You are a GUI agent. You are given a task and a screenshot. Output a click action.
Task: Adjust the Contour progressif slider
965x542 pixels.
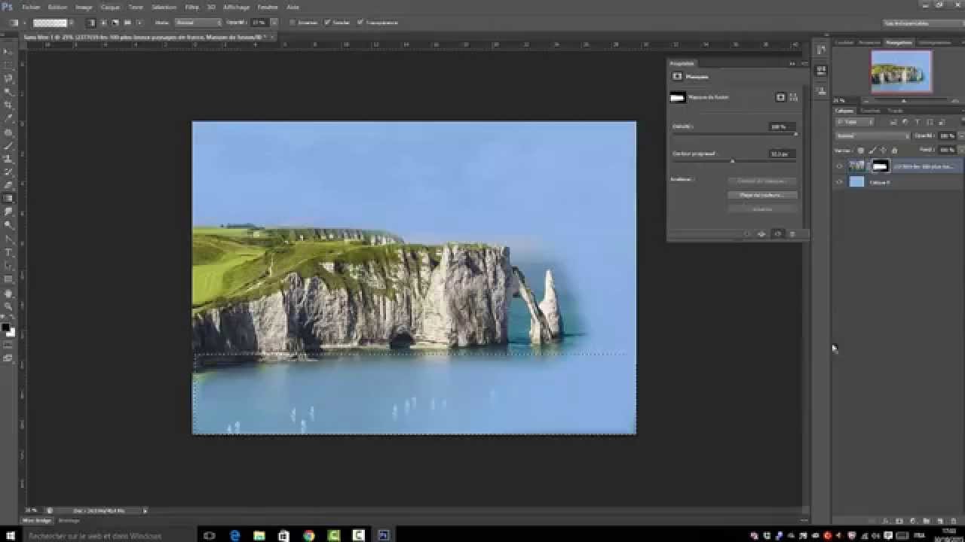click(x=732, y=161)
